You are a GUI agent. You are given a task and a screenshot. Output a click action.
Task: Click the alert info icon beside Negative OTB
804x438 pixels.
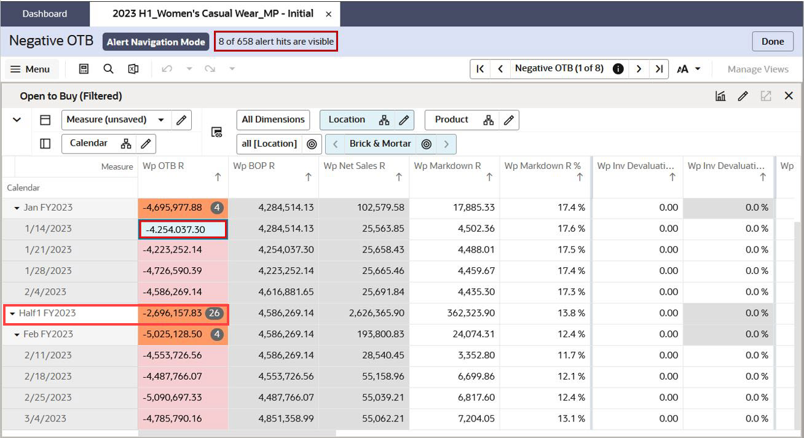coord(618,69)
